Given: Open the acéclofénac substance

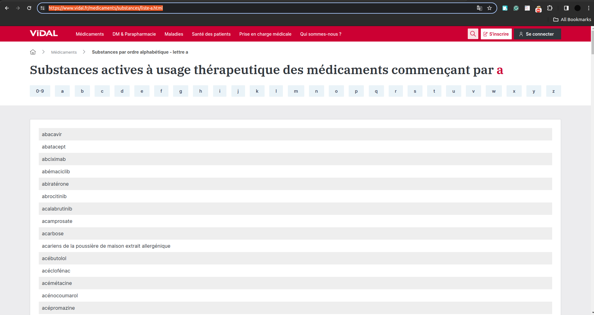Looking at the screenshot, I should point(295,271).
